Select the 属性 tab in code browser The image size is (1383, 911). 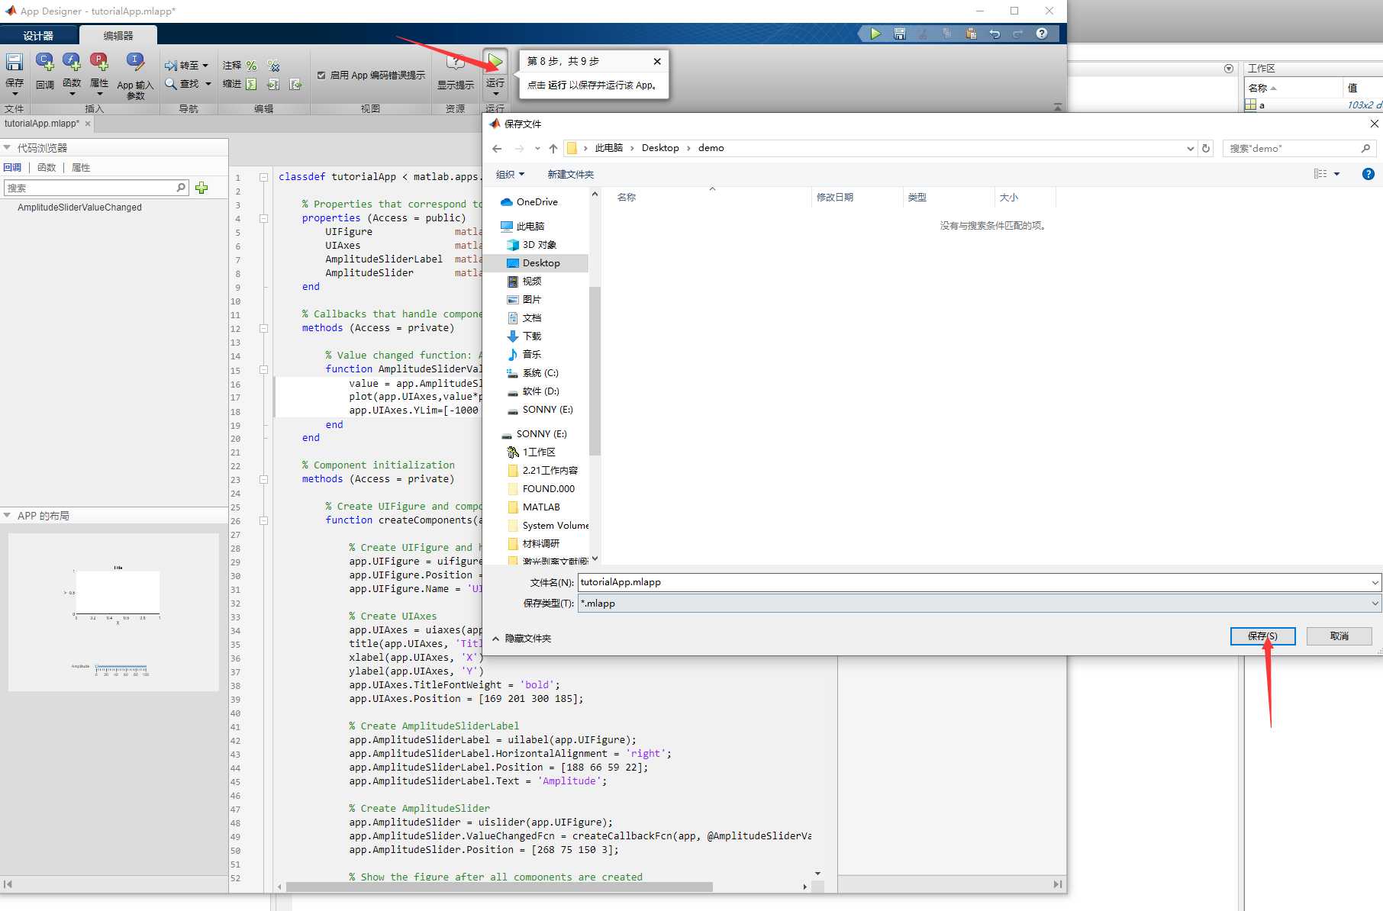(x=81, y=168)
